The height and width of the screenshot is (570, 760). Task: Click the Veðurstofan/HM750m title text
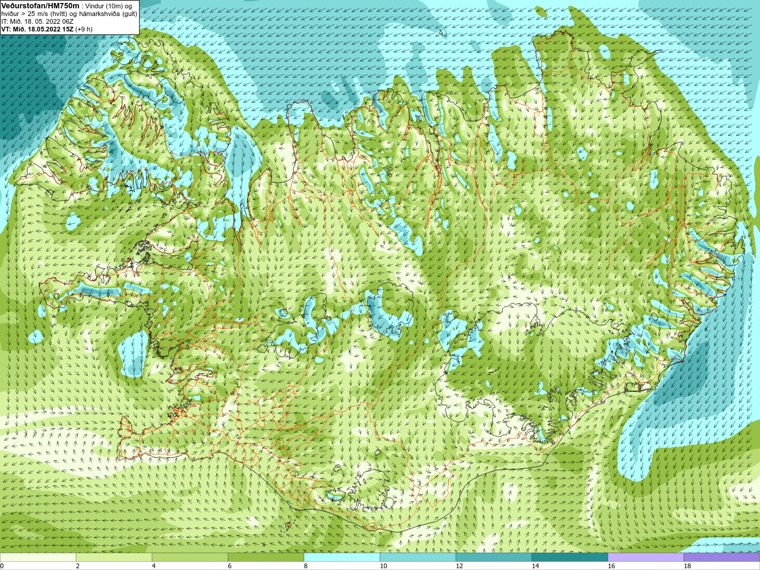tap(40, 5)
